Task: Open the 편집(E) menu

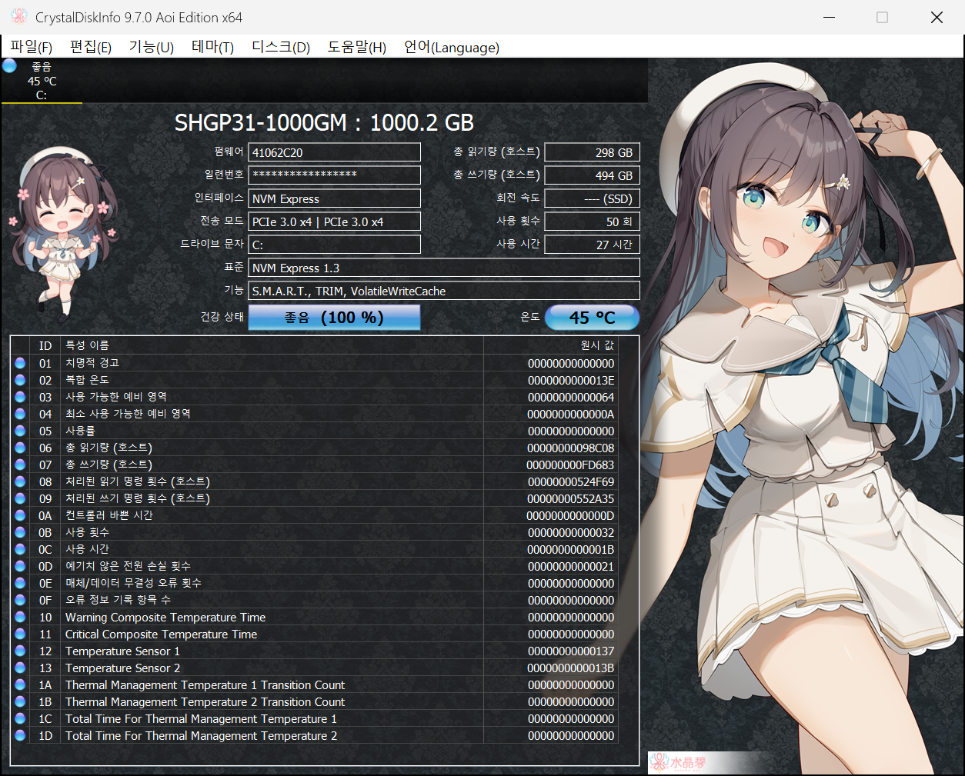Action: click(x=91, y=47)
